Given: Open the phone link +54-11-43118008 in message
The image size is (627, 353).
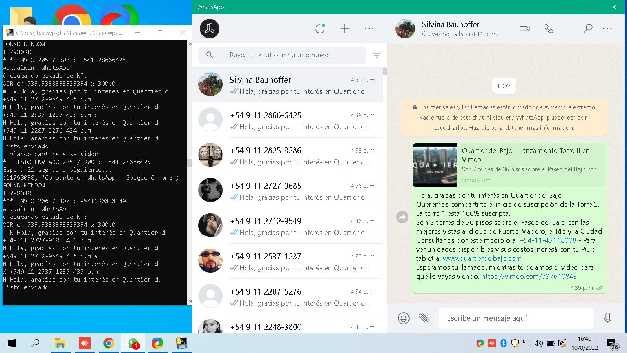Looking at the screenshot, I should tap(548, 240).
